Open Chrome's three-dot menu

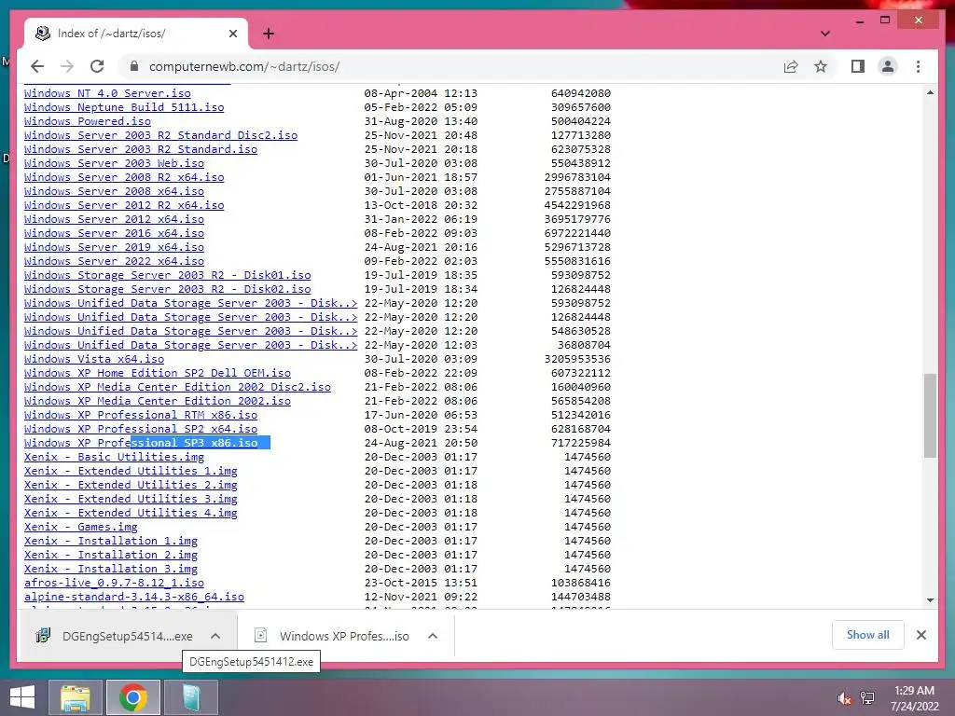tap(918, 66)
